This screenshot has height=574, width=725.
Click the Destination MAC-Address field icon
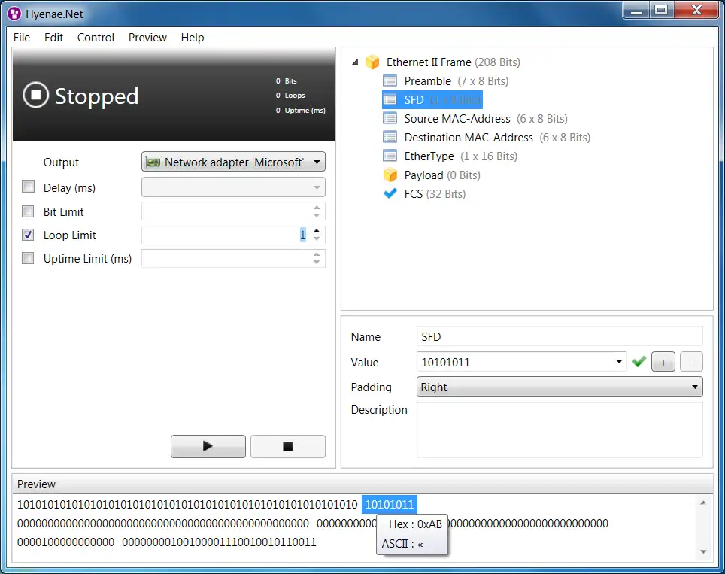[x=390, y=138]
